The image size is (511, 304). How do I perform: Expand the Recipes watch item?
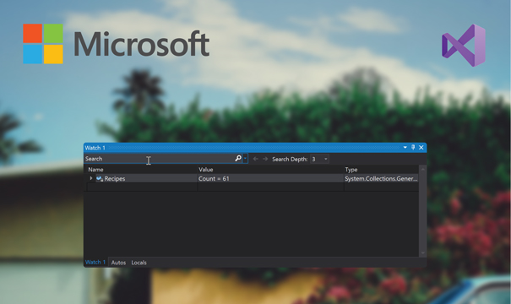[91, 178]
